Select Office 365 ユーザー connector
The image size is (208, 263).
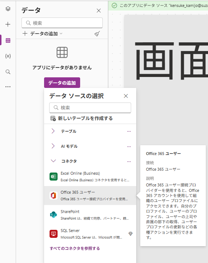pos(90,196)
